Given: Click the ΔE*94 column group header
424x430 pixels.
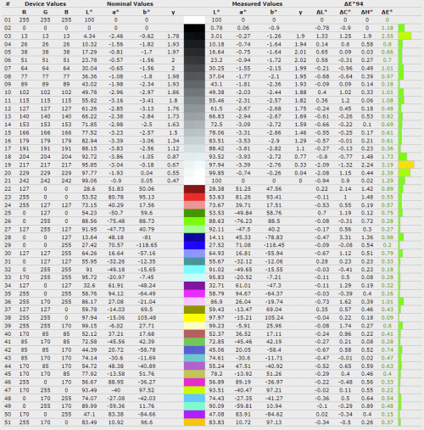Looking at the screenshot, I should coord(354,4).
